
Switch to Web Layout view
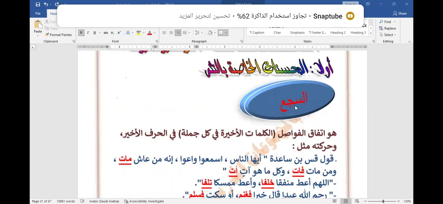(x=357, y=201)
